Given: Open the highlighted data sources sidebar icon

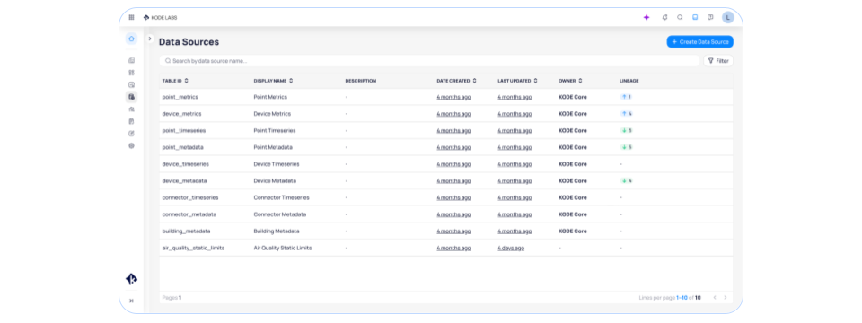Looking at the screenshot, I should pos(131,97).
